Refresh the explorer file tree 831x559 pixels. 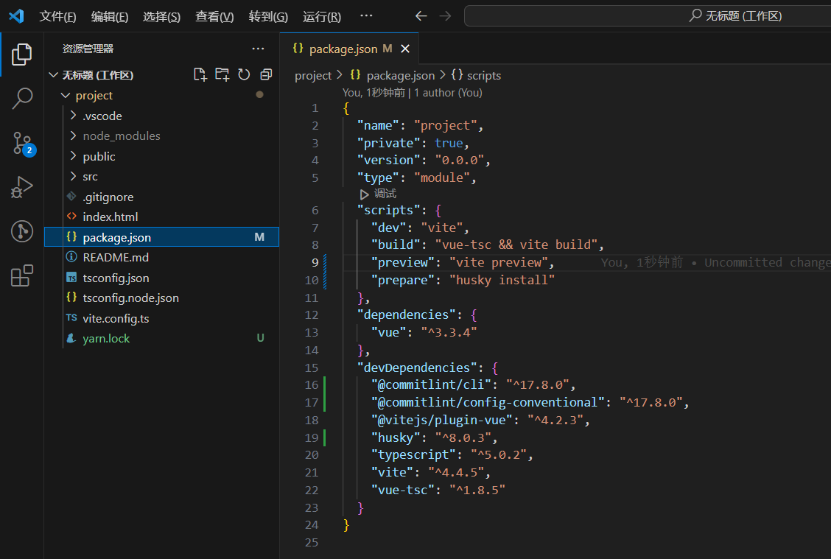pos(244,74)
